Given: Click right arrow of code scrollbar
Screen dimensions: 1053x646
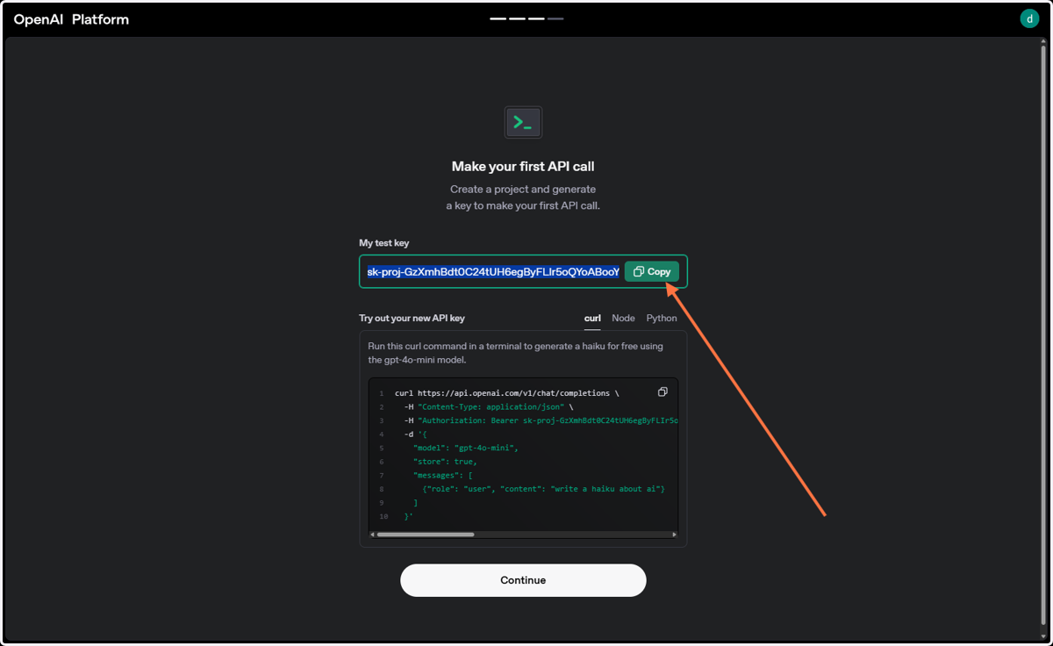Looking at the screenshot, I should [674, 535].
